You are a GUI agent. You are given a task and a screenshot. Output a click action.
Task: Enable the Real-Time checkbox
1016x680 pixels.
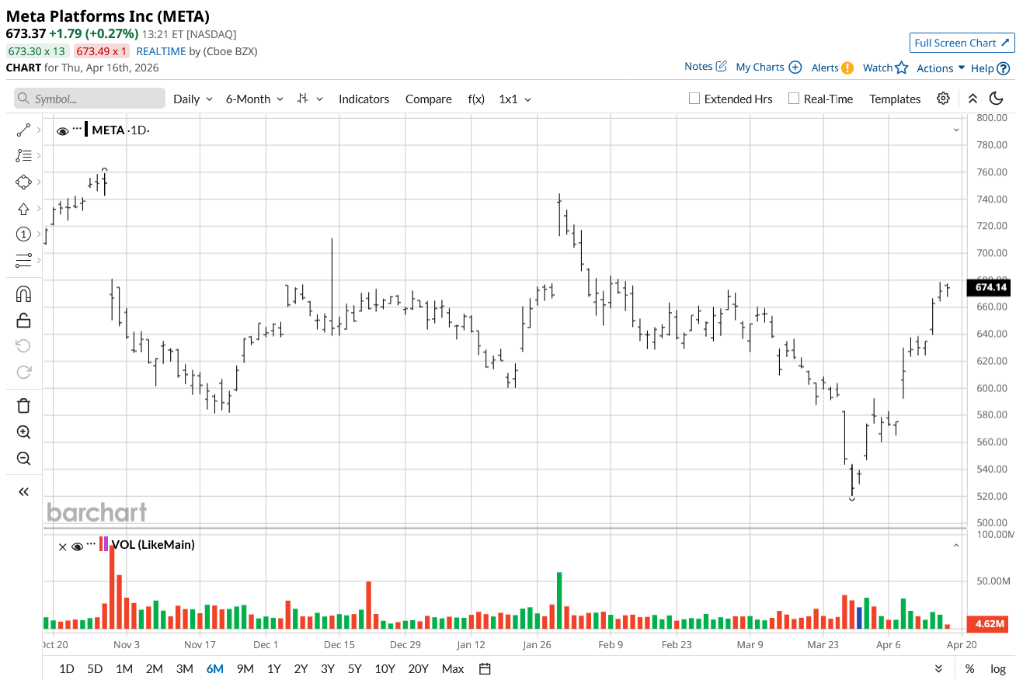coord(793,99)
